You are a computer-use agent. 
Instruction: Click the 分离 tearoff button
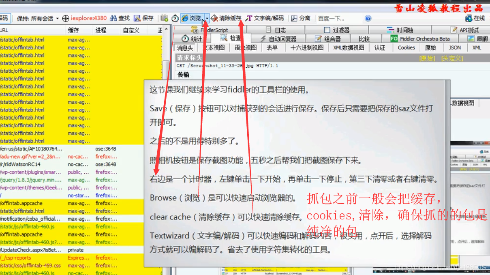click(x=301, y=18)
